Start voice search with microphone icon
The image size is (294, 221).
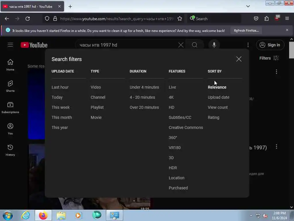coord(214,45)
